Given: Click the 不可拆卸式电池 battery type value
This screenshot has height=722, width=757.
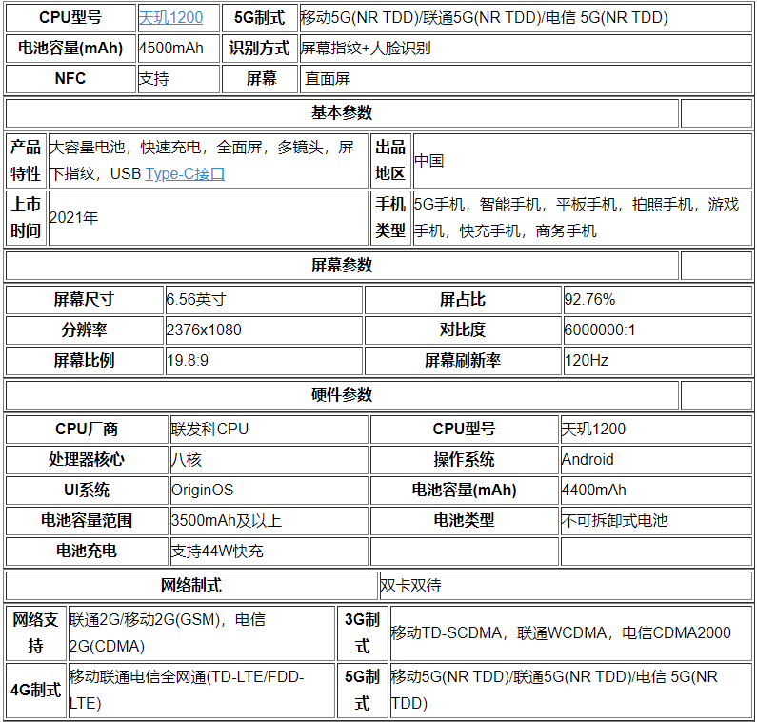Looking at the screenshot, I should coord(614,521).
